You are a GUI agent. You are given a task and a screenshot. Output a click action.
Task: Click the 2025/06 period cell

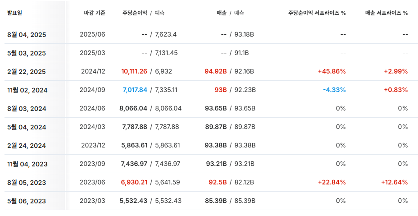92,34
